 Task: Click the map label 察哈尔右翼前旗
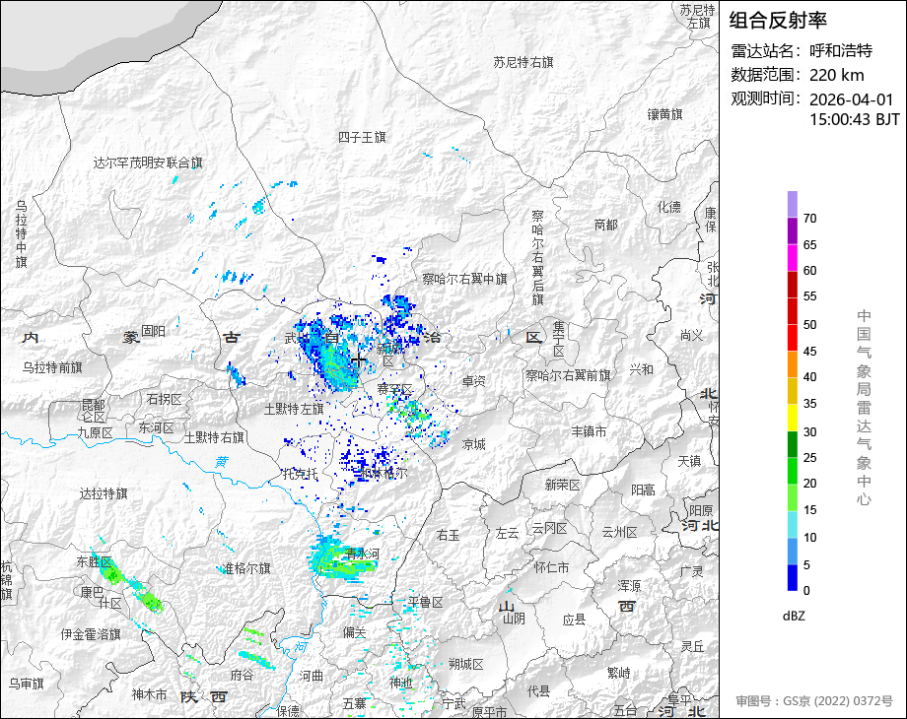pos(568,375)
